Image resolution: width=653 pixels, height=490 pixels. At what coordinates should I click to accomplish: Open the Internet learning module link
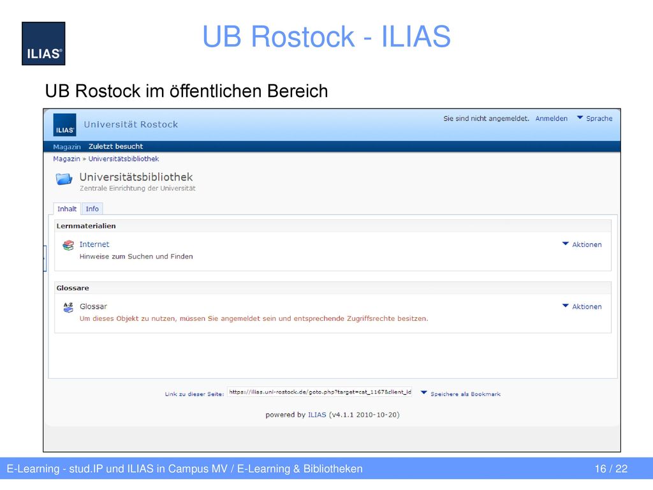[x=94, y=244]
